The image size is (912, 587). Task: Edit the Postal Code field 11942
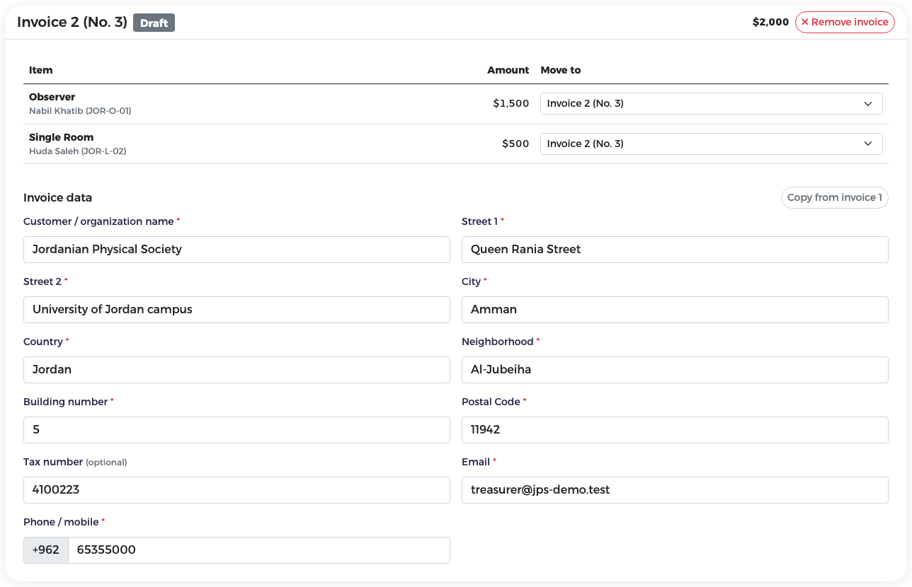(674, 429)
